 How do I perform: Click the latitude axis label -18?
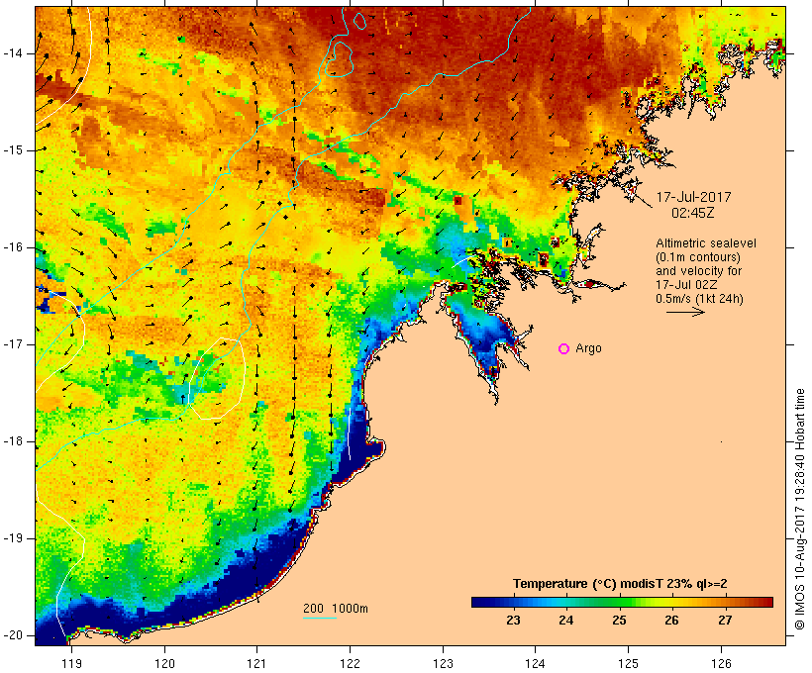click(x=13, y=441)
